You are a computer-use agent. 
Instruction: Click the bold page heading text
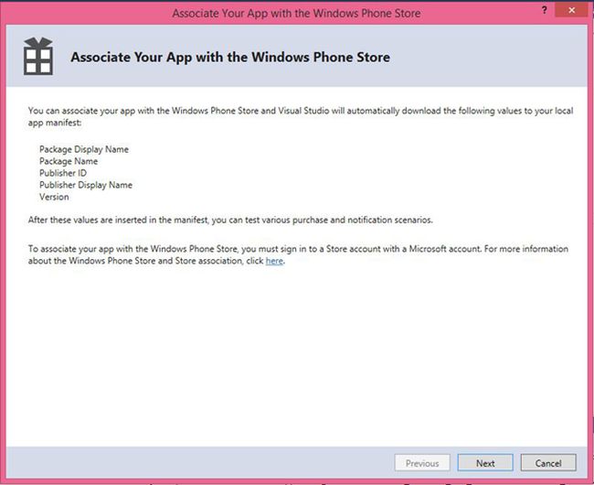coord(230,58)
